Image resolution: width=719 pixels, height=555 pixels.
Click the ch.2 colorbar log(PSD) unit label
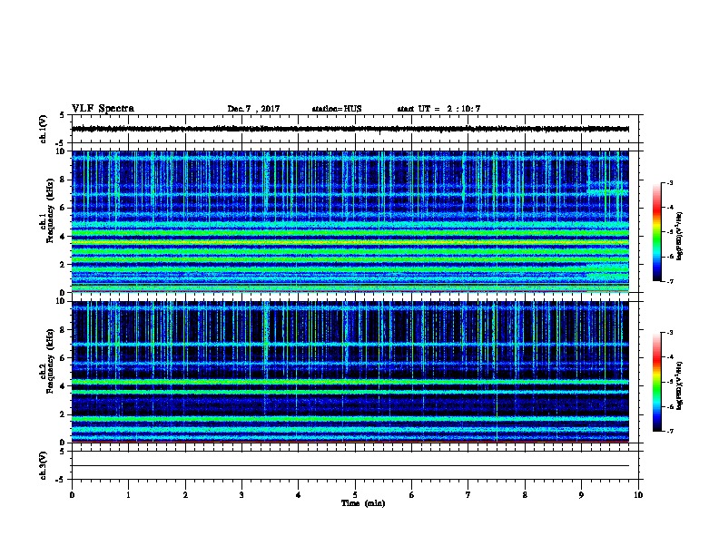pyautogui.click(x=680, y=385)
